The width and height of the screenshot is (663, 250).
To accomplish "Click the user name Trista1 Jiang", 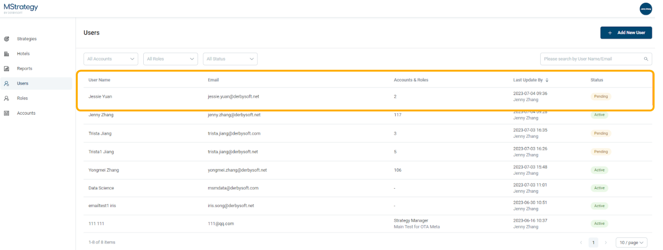I will tap(101, 152).
